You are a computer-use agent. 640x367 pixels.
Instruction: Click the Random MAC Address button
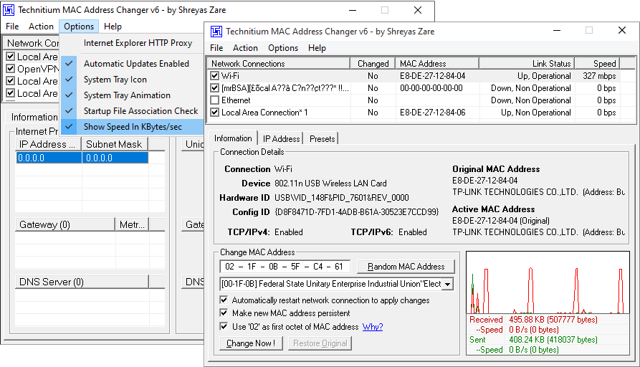(406, 267)
